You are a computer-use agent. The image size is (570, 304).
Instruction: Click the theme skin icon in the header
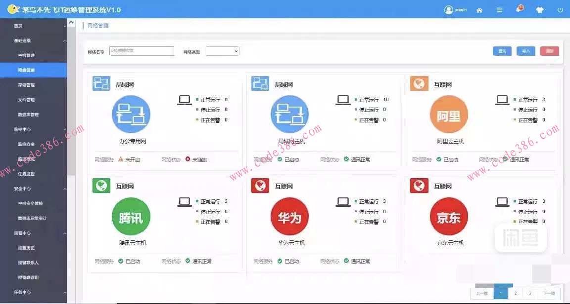click(539, 9)
